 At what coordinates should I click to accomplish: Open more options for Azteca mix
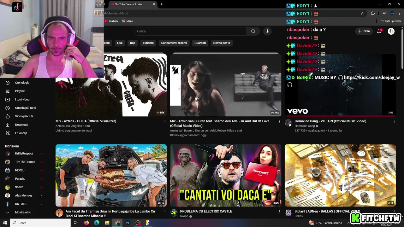click(x=165, y=121)
